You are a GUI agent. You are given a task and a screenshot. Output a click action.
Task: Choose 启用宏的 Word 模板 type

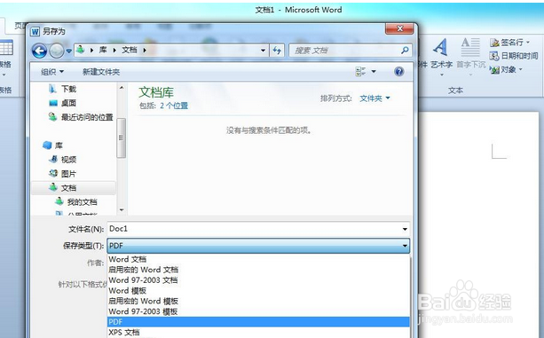pyautogui.click(x=258, y=301)
